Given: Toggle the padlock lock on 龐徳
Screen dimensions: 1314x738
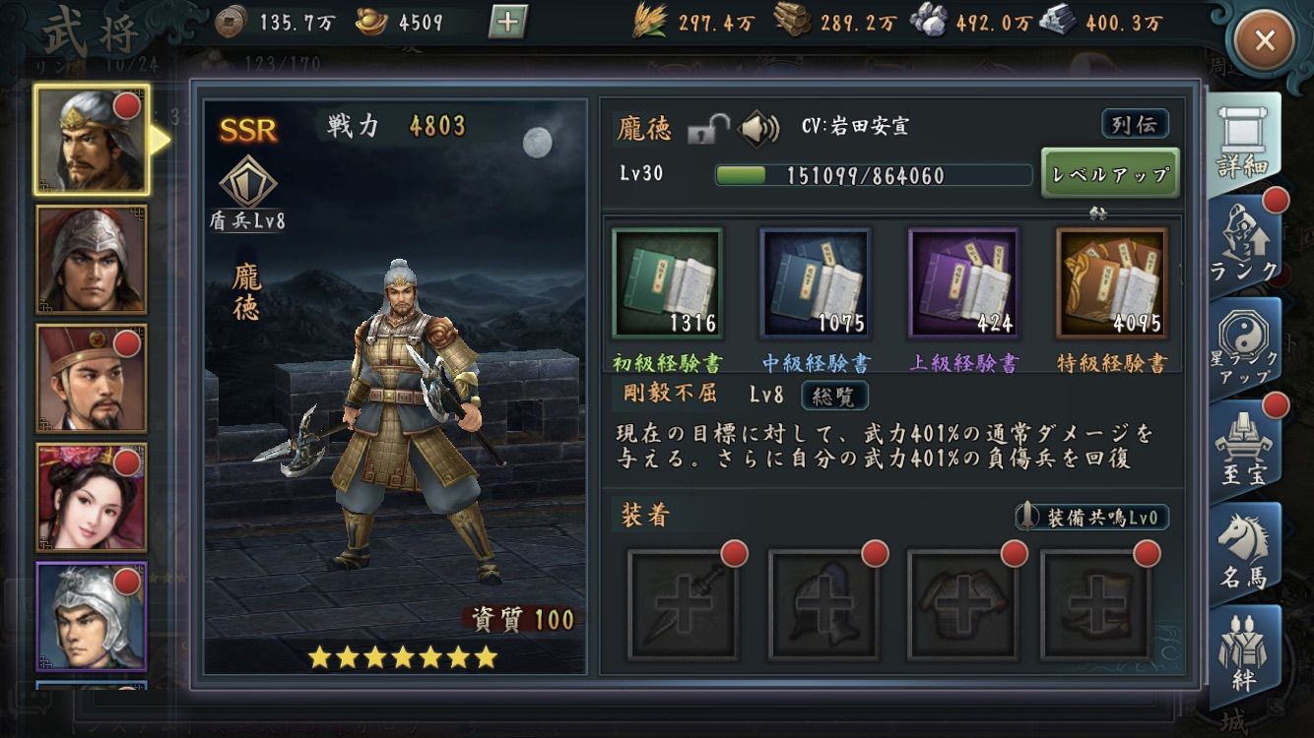Looking at the screenshot, I should click(707, 129).
